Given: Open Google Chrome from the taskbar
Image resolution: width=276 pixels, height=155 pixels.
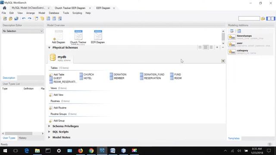Looking at the screenshot, I should coord(91,151).
